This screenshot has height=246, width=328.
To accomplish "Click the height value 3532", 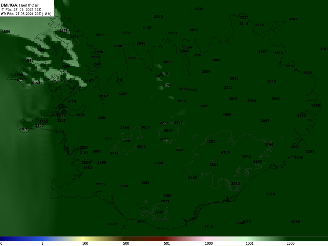I will point(228,88).
